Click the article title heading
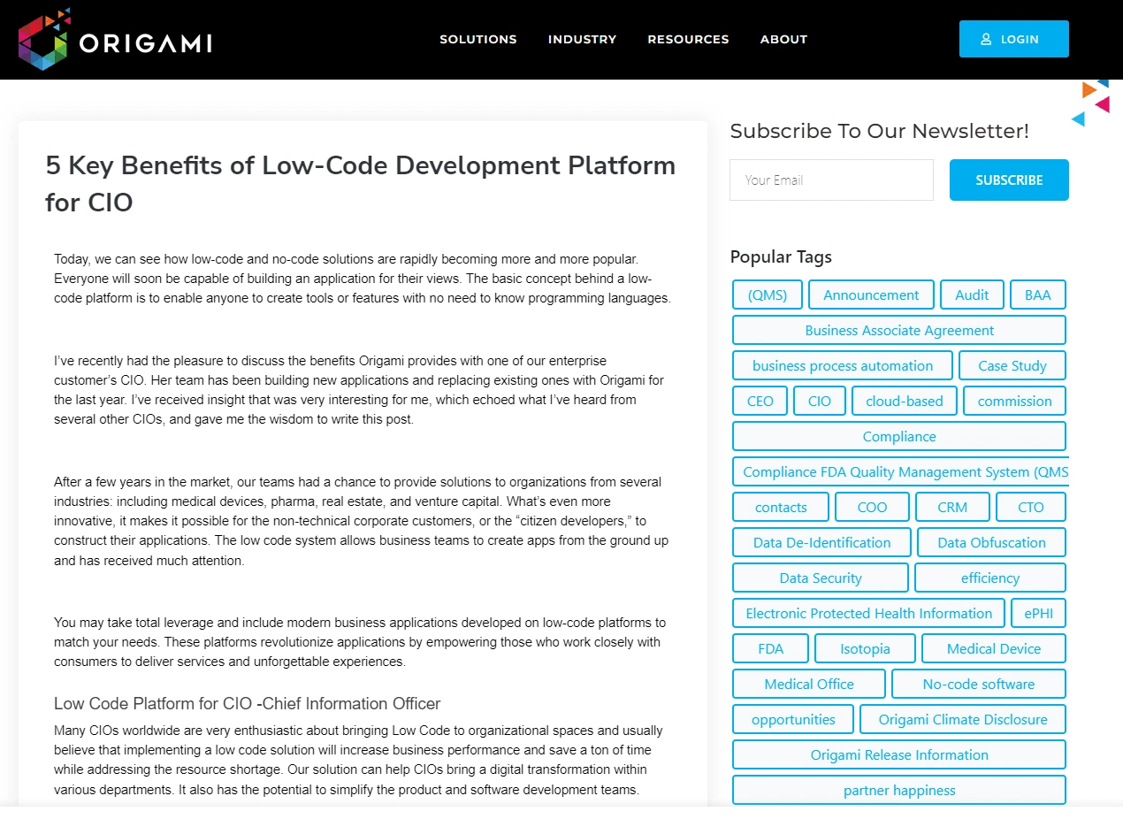 [x=361, y=183]
